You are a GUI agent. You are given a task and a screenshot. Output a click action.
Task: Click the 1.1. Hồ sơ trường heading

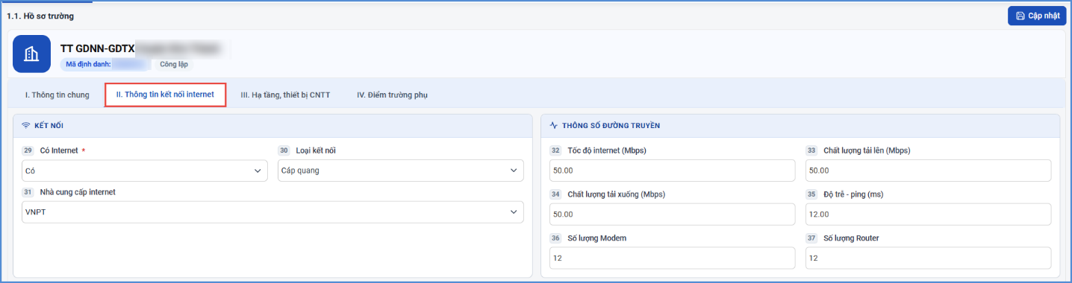[x=40, y=16]
